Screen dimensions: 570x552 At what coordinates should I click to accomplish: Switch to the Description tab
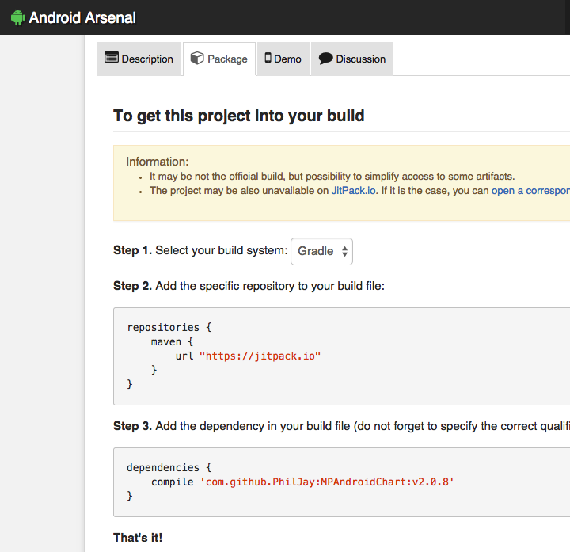coord(139,59)
